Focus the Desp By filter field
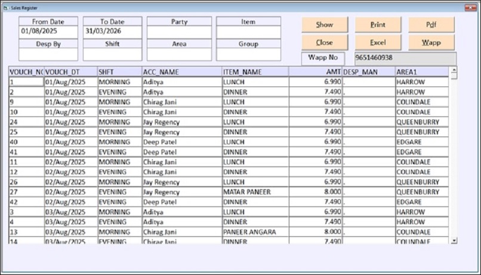The image size is (481, 275). point(48,54)
